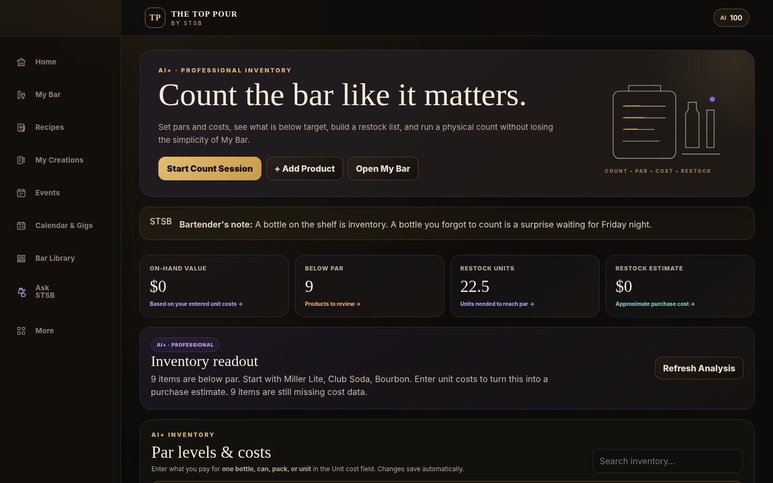773x483 pixels.
Task: Click the Restock Estimate $0 figure
Action: pyautogui.click(x=624, y=286)
